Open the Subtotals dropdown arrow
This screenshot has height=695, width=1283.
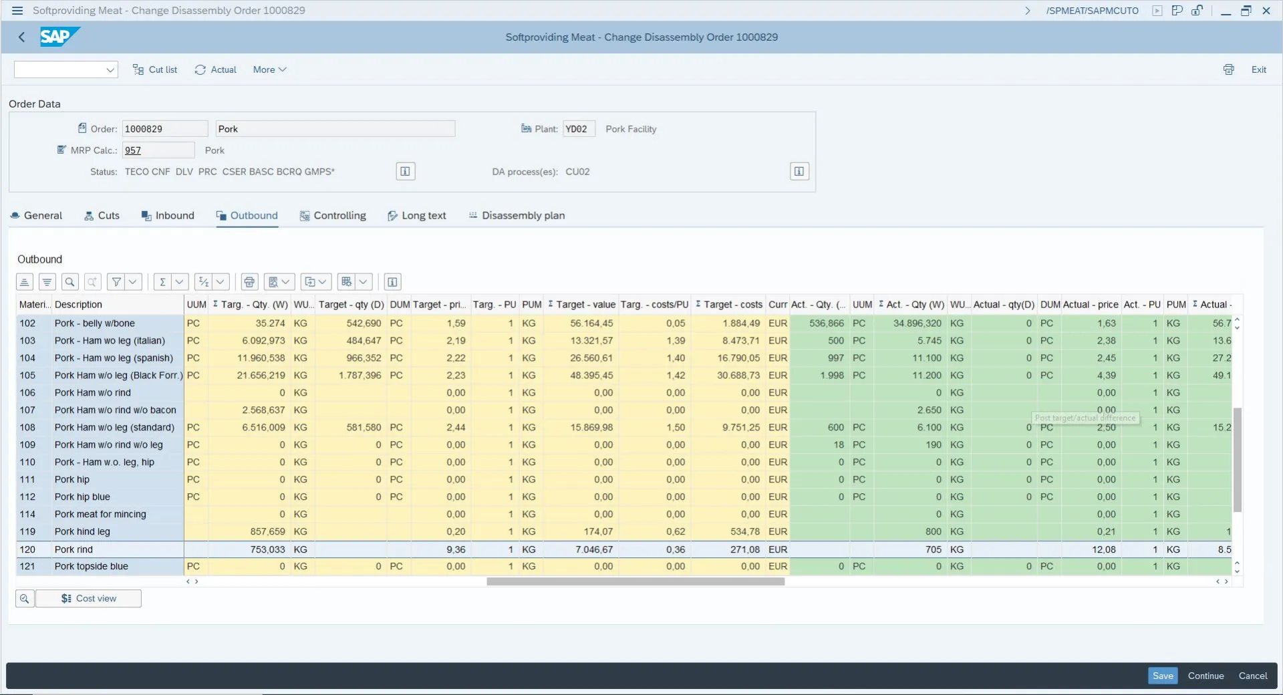pos(221,282)
